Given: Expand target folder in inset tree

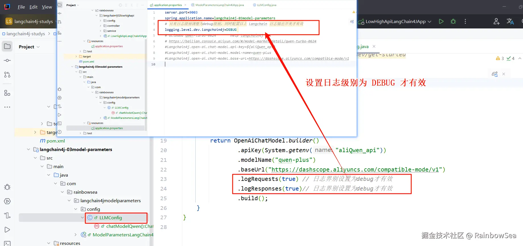Looking at the screenshot, I should [x=76, y=57].
